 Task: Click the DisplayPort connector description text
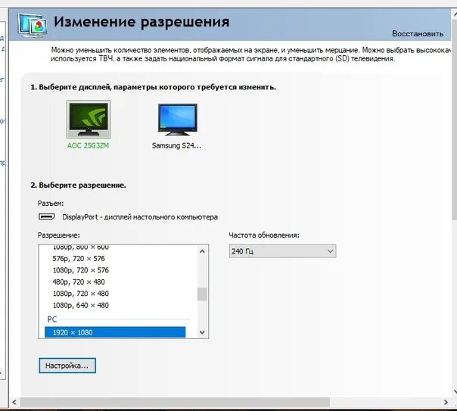tap(140, 217)
